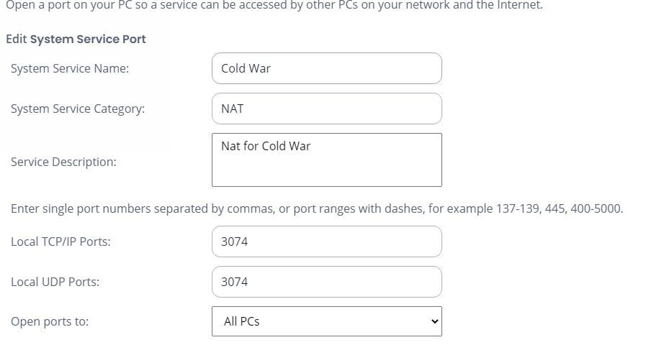Click the 'Nat for Cold War' description text
Viewport: 664px width, 345px height.
click(266, 147)
